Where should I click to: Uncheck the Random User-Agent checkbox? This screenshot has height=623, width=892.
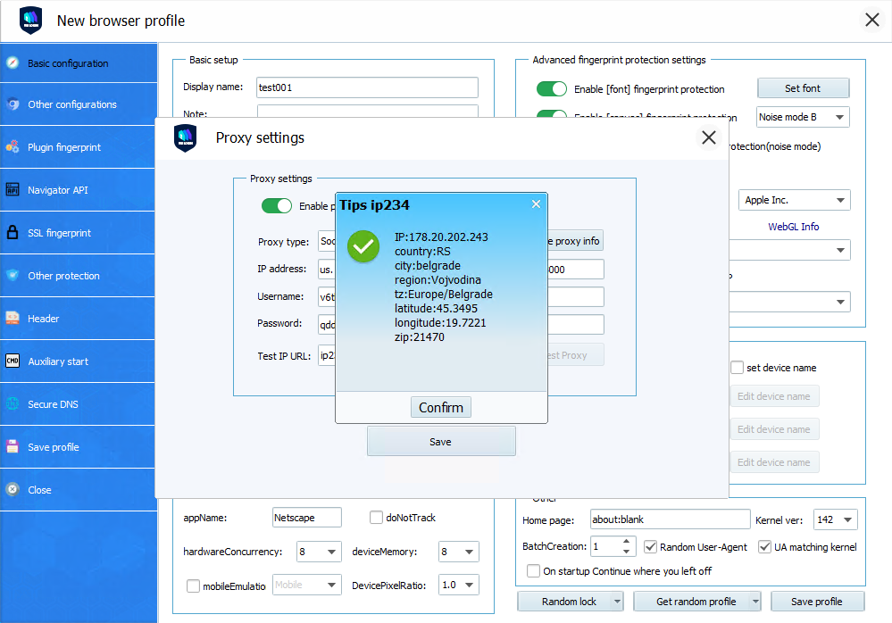pos(651,546)
